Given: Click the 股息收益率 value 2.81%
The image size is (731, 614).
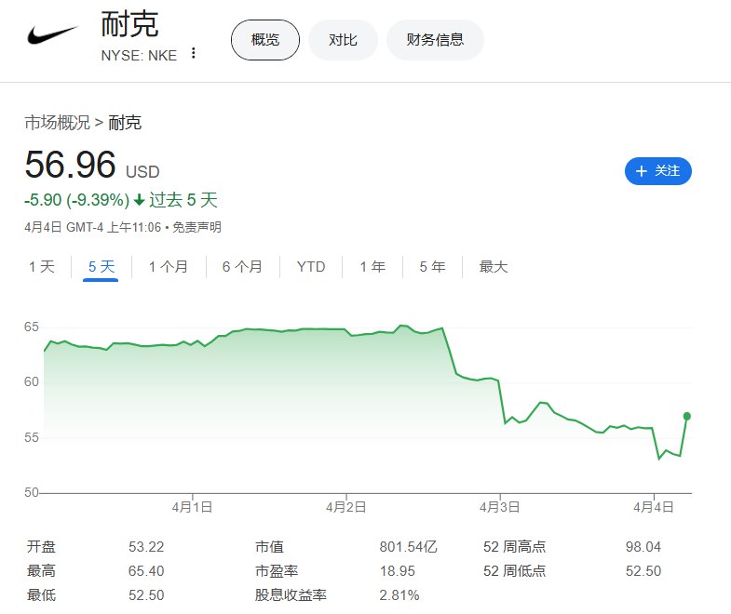Looking at the screenshot, I should pyautogui.click(x=399, y=594).
